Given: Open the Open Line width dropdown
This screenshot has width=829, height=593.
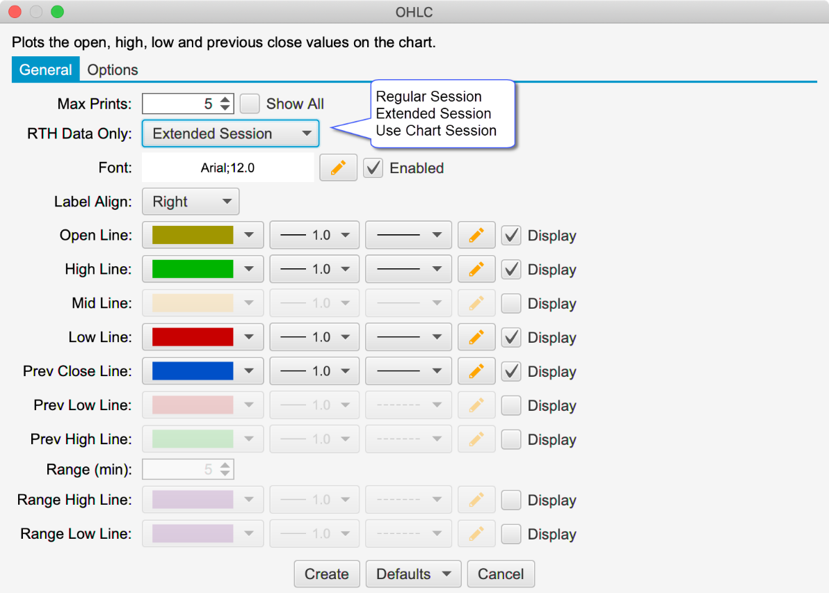Looking at the screenshot, I should [314, 236].
